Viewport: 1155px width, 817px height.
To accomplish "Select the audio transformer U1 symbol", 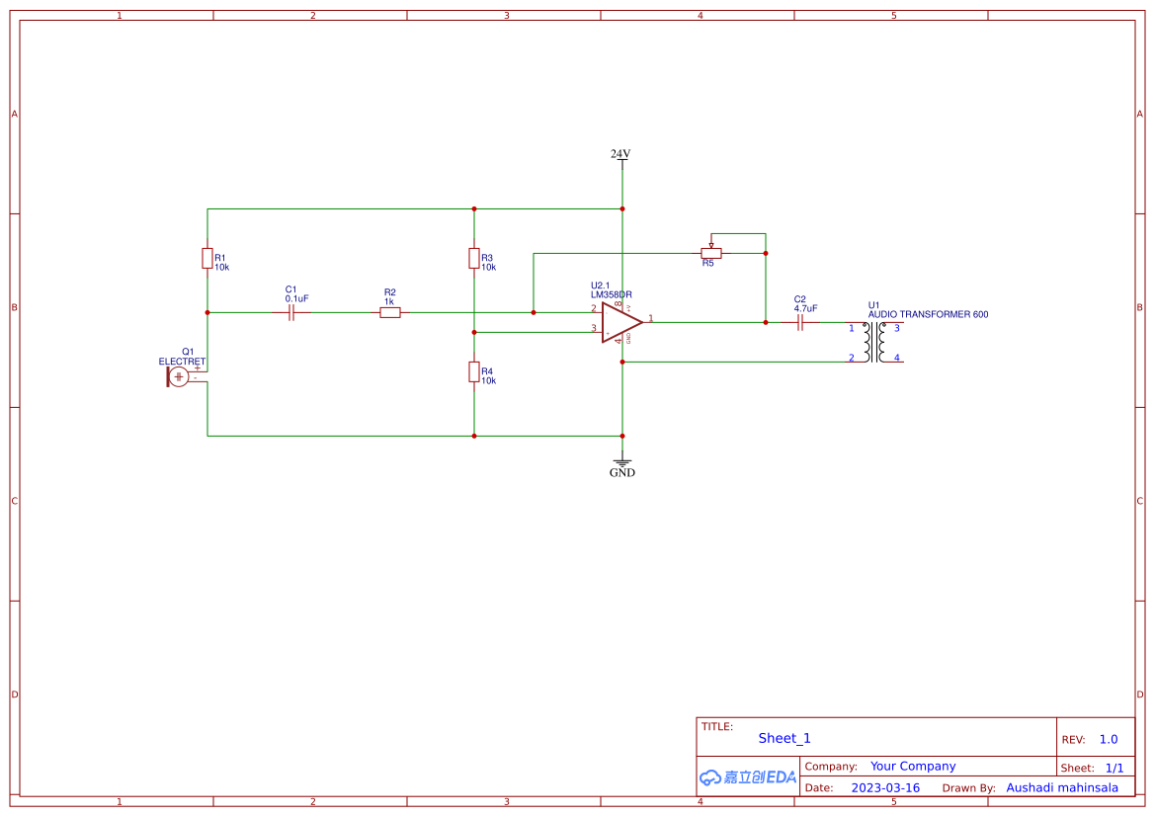I will [873, 343].
